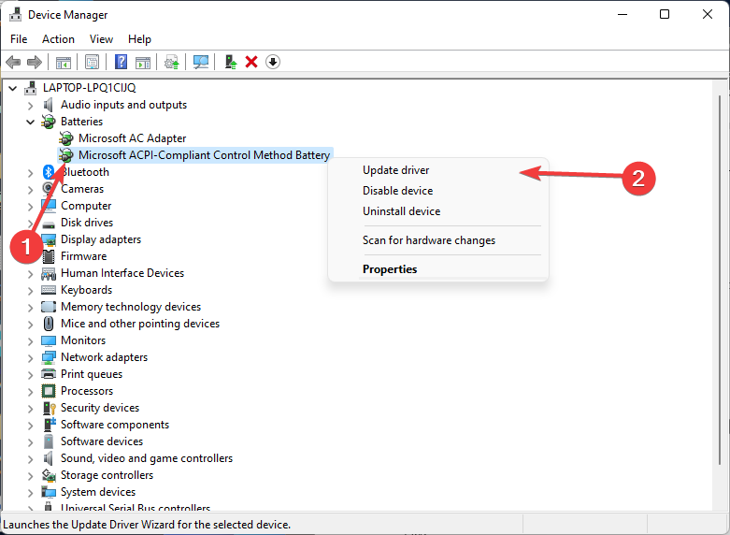Click the Mice and other pointing devices icon
This screenshot has width=730, height=535.
click(49, 324)
